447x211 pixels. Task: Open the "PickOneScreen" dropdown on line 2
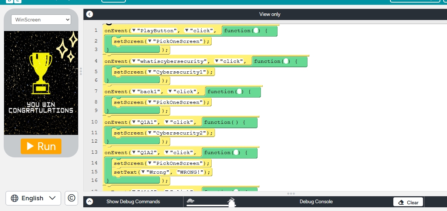click(150, 41)
